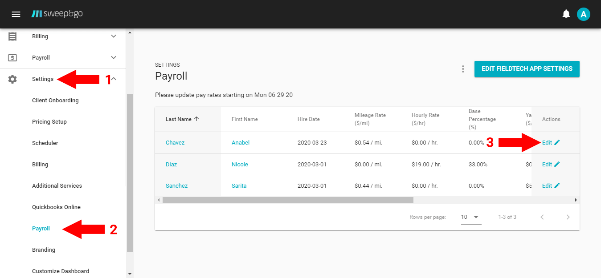601x278 pixels.
Task: Open the Sanchez last name link
Action: 176,186
